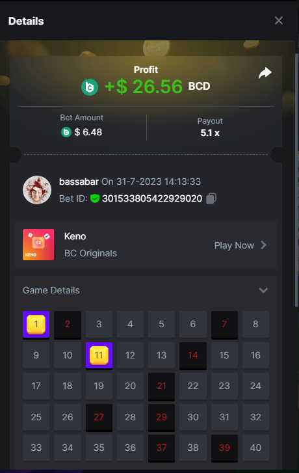Click bassabar's profile avatar
299x473 pixels.
click(37, 190)
